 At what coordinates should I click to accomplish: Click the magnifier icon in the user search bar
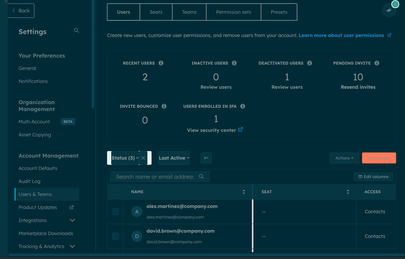click(x=201, y=176)
